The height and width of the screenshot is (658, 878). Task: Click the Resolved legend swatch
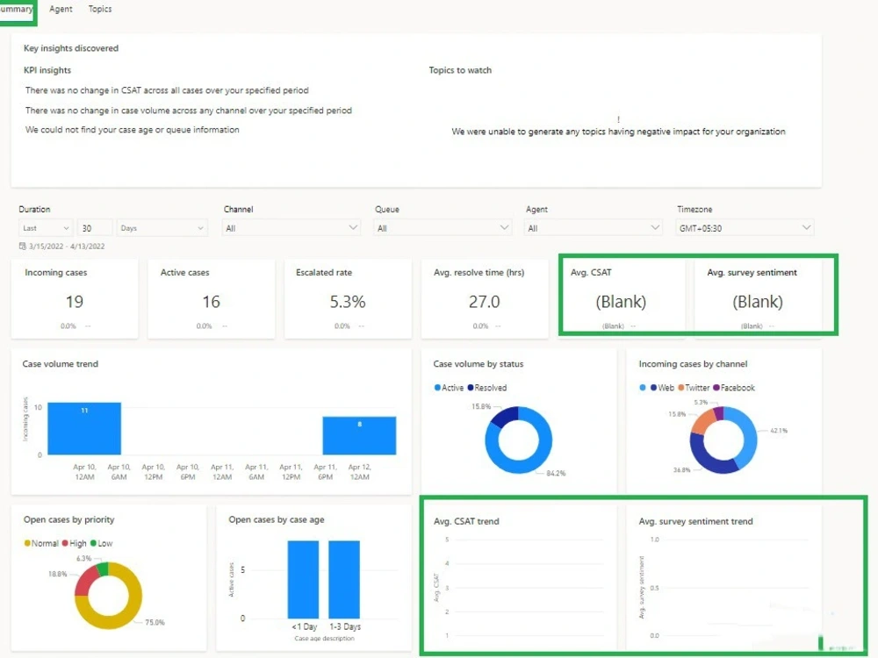point(471,388)
